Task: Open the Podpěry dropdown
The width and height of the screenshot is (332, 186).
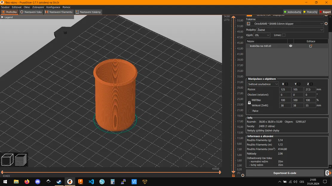Action: click(290, 30)
